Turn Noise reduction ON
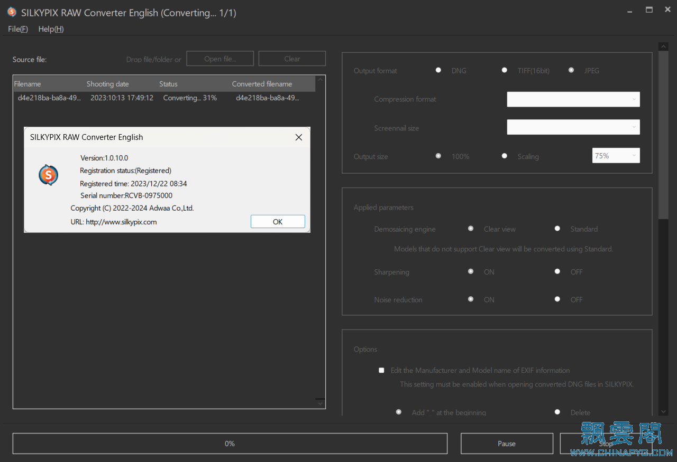The height and width of the screenshot is (462, 677). 471,299
